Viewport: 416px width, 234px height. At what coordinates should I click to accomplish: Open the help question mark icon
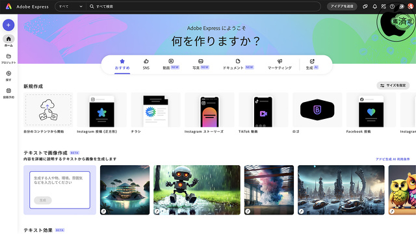tap(392, 6)
